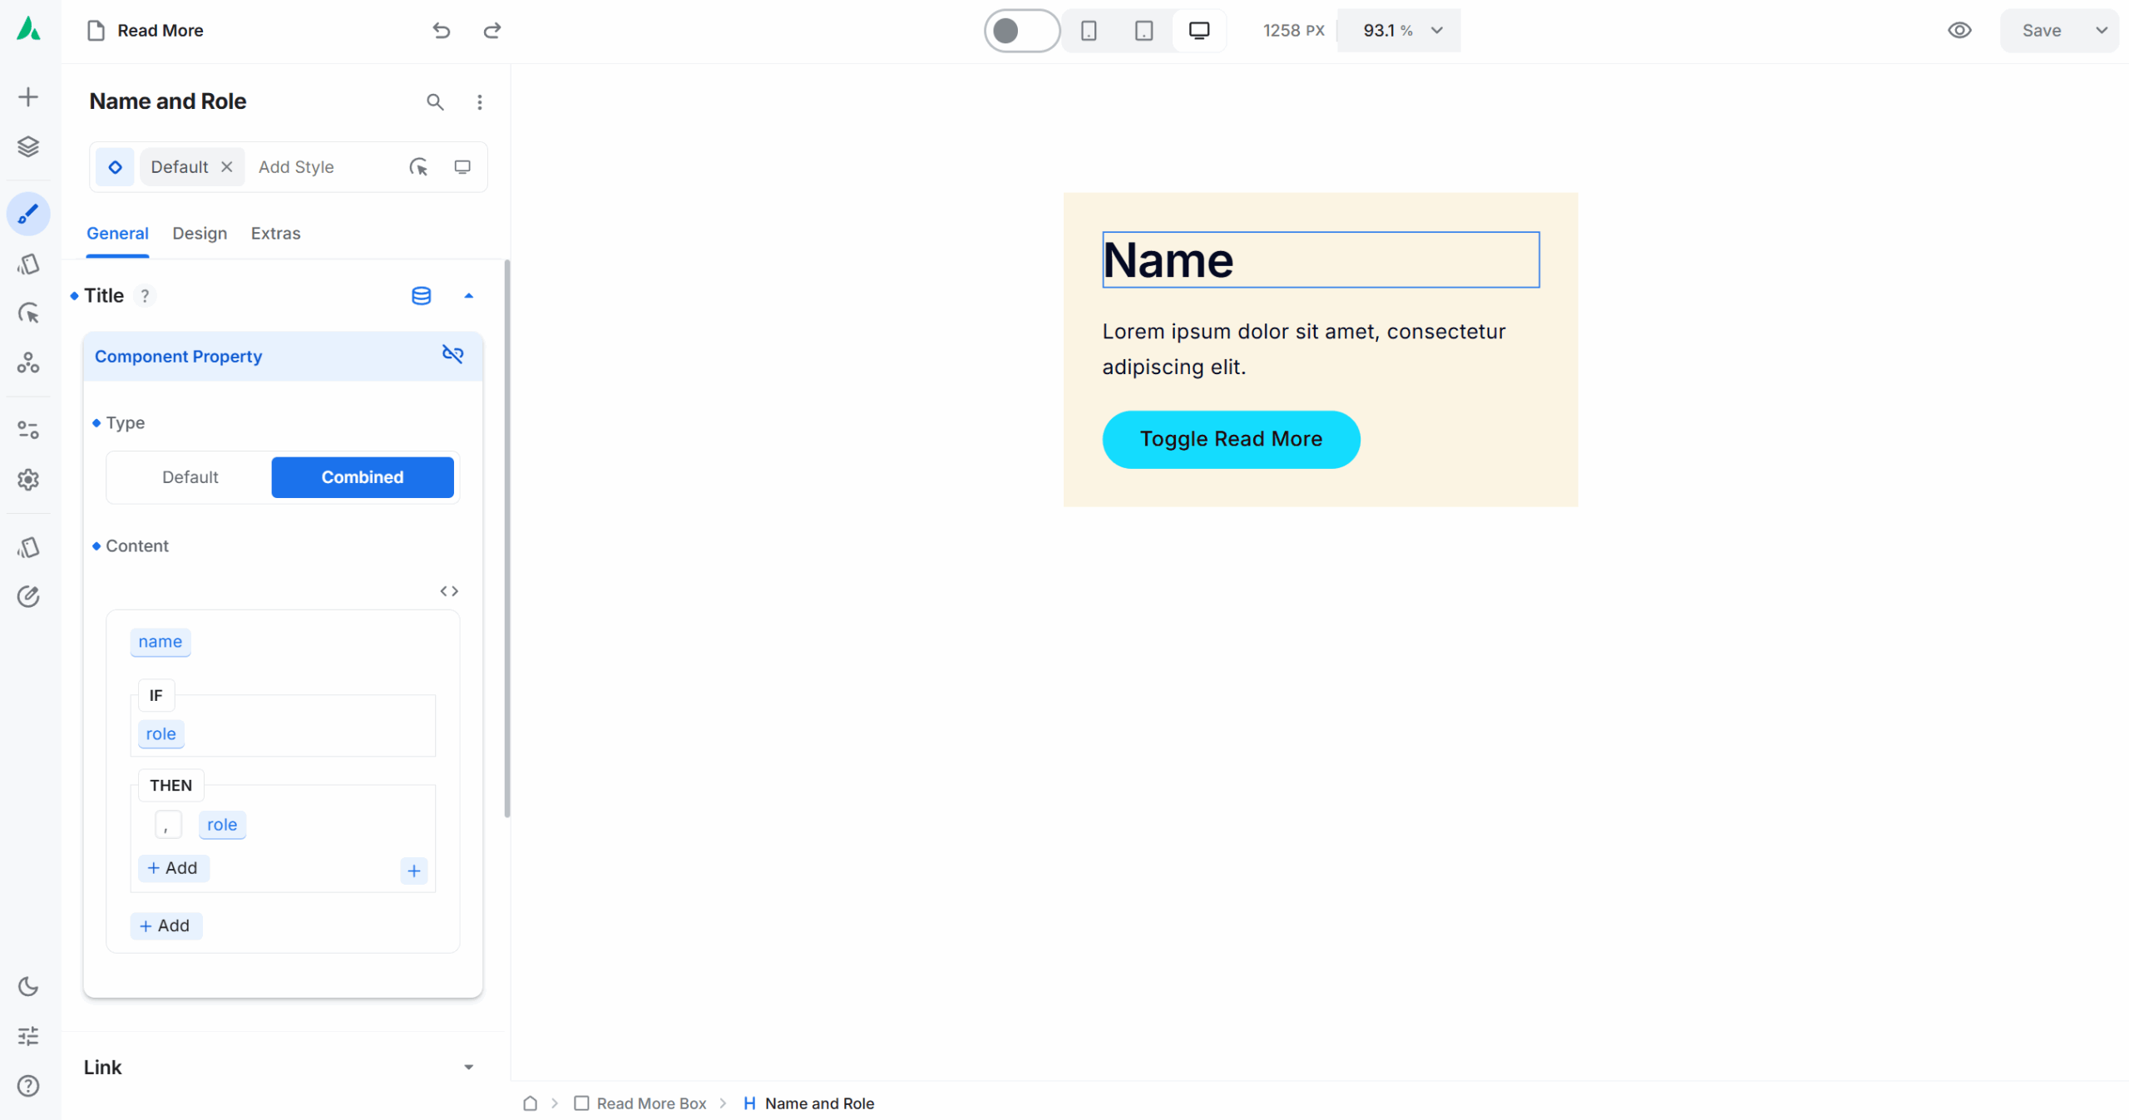Select the Default type option
The image size is (2129, 1120).
pos(190,477)
